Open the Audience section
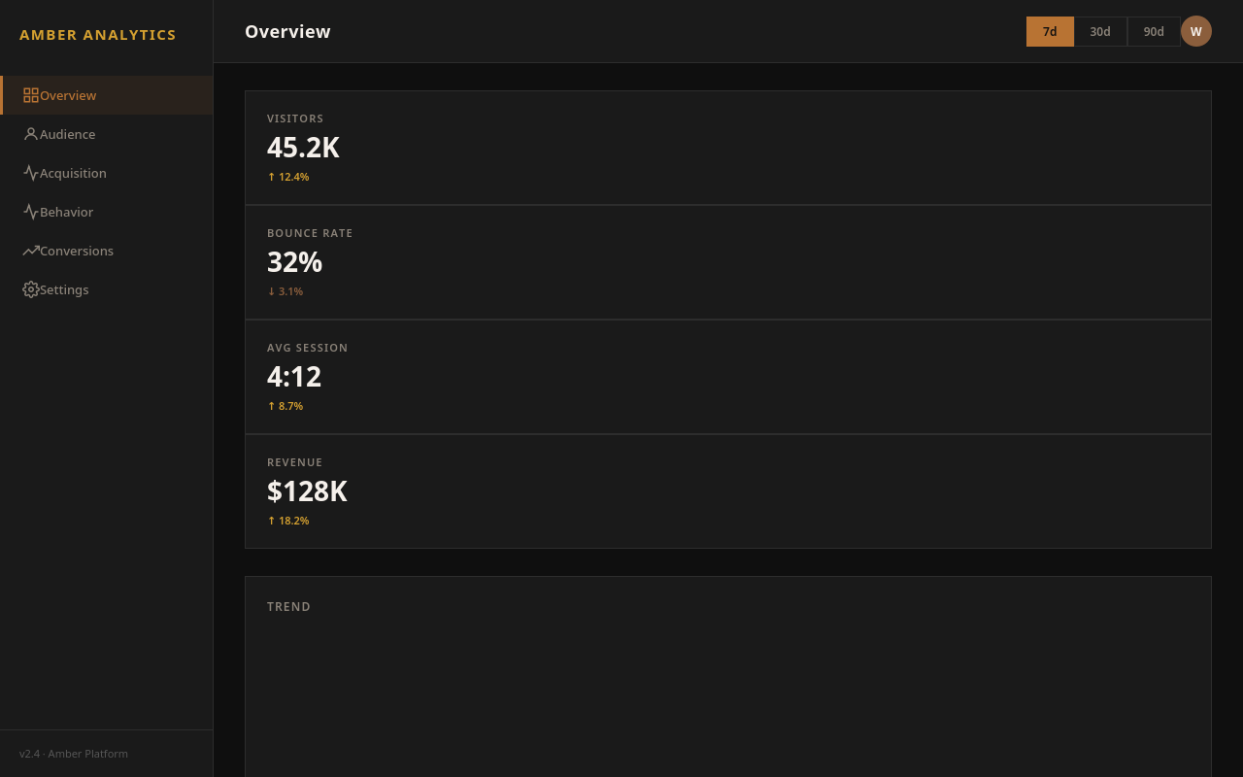1243x777 pixels. tap(67, 134)
